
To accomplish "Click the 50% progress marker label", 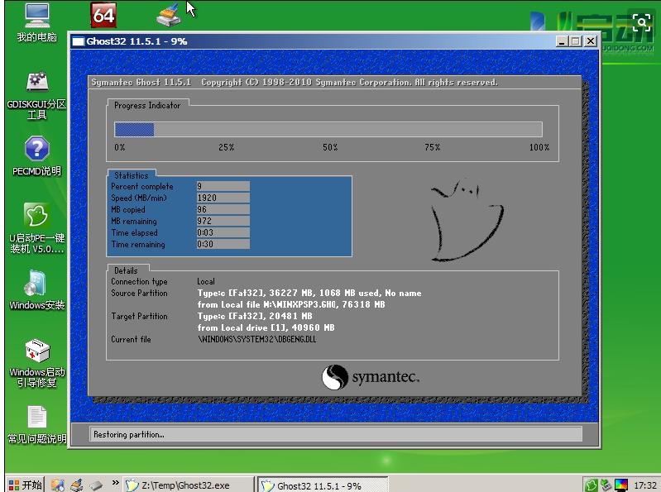I will (x=330, y=147).
